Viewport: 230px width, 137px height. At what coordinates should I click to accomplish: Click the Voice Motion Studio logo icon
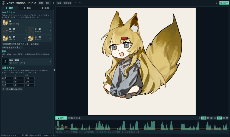[x=3, y=3]
